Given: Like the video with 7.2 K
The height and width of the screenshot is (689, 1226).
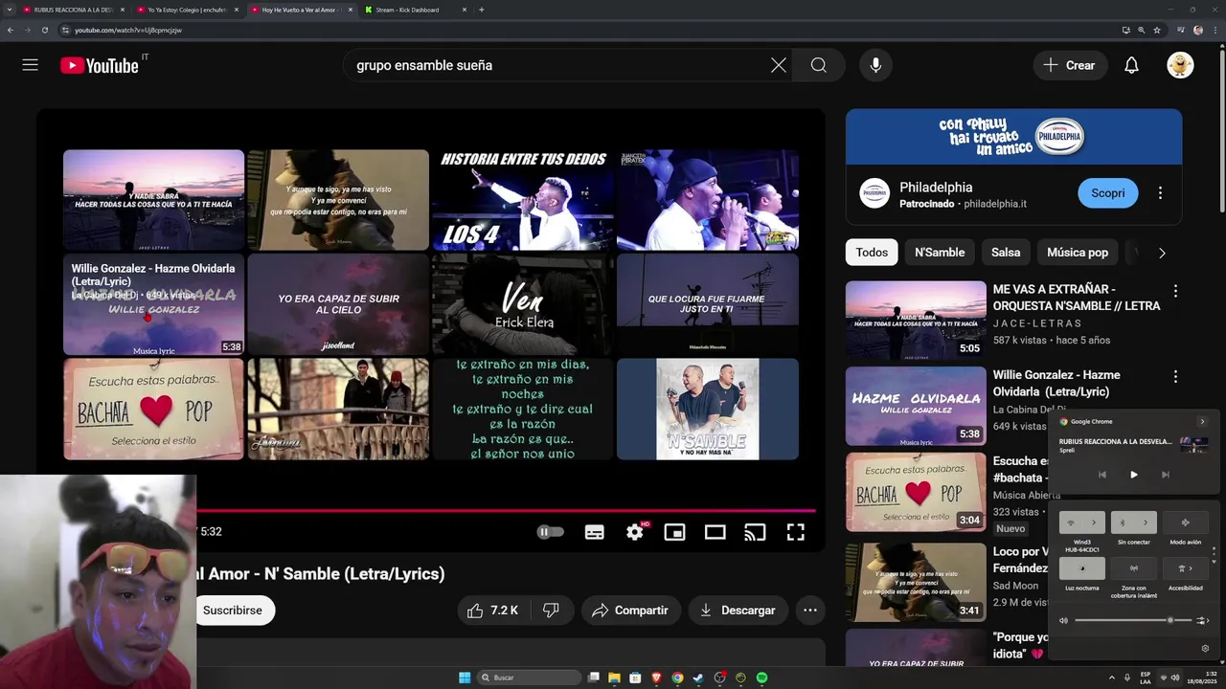Looking at the screenshot, I should pyautogui.click(x=492, y=611).
